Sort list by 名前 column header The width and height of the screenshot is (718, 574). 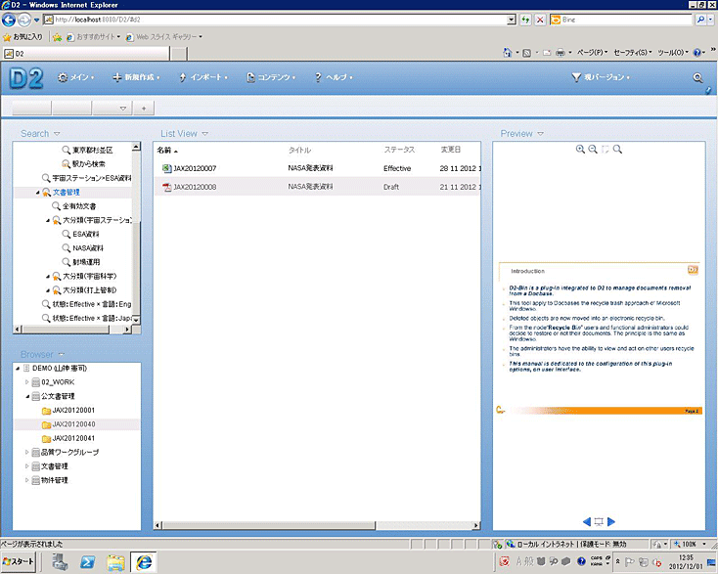click(x=164, y=150)
